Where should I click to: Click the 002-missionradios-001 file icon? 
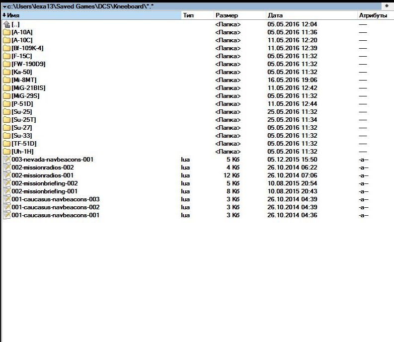pyautogui.click(x=7, y=175)
